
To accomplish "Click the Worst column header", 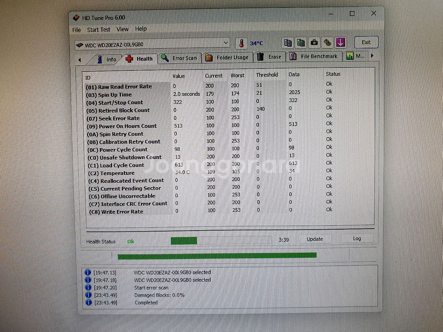I will click(237, 75).
